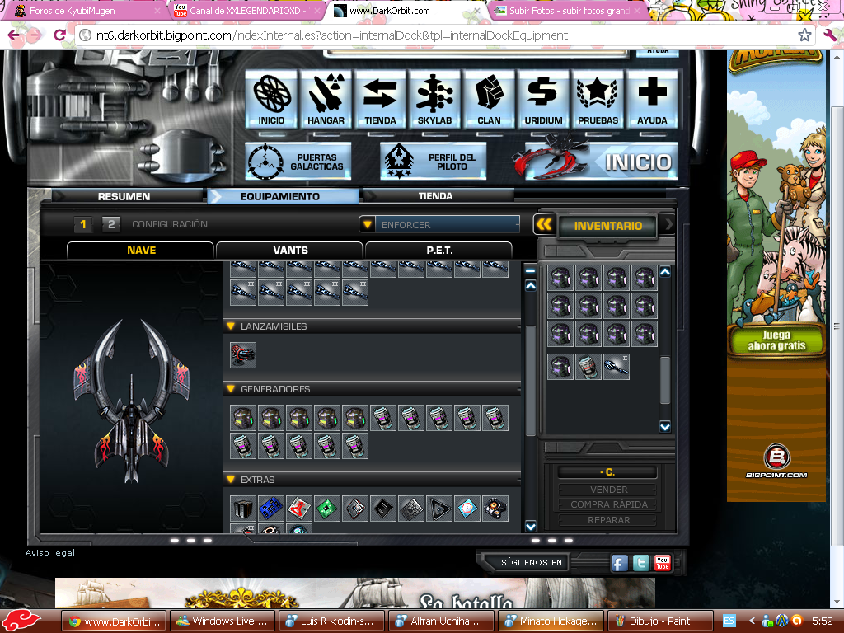The image size is (844, 633).
Task: Select the equipped rocket launcher item
Action: 243,355
